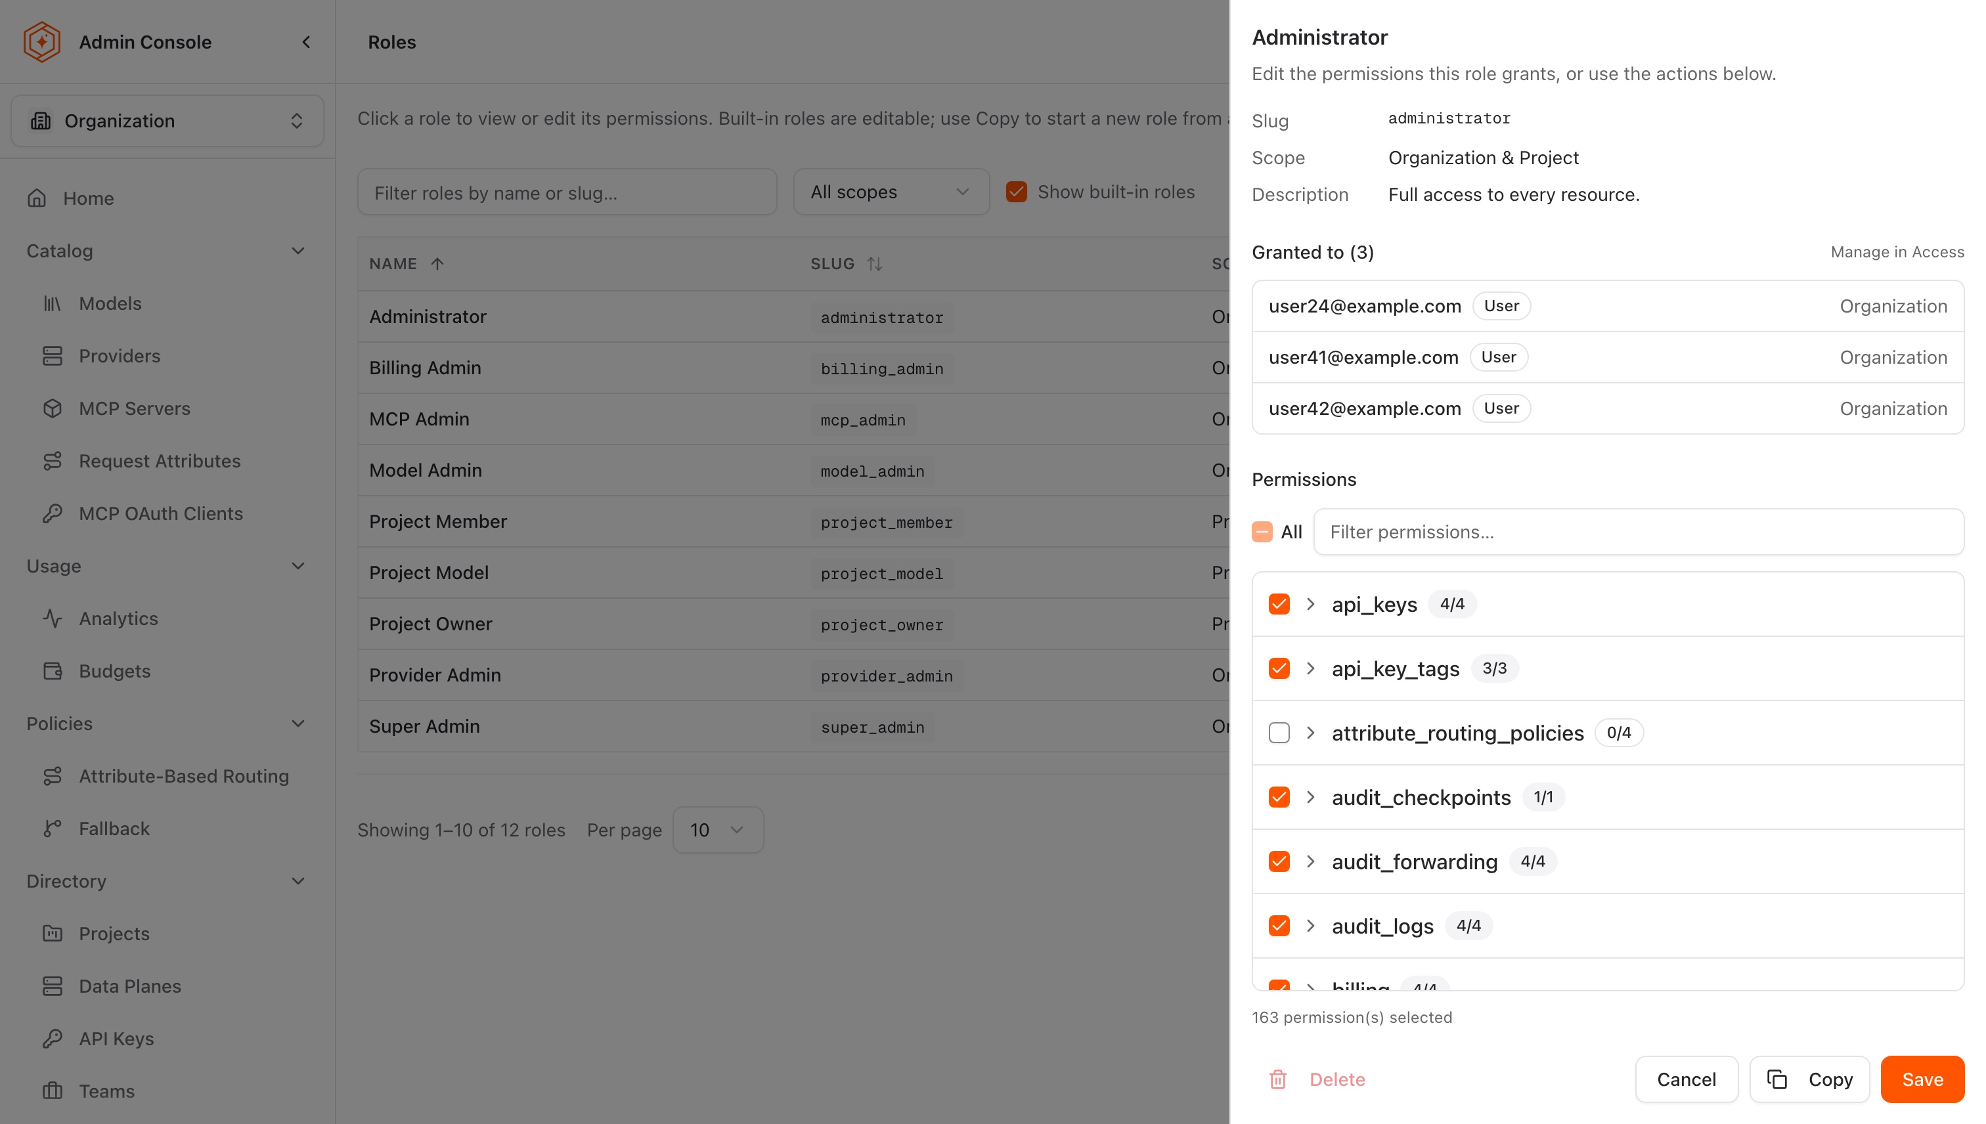The height and width of the screenshot is (1124, 1986).
Task: Copy the Administrator role
Action: pos(1809,1079)
